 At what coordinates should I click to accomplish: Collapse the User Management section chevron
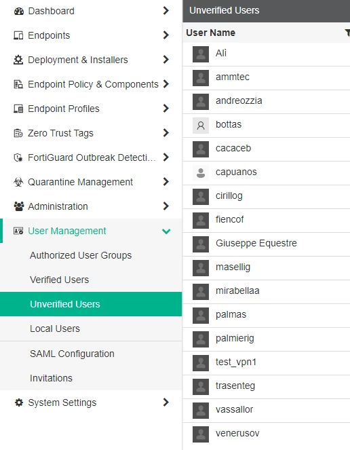coord(166,231)
